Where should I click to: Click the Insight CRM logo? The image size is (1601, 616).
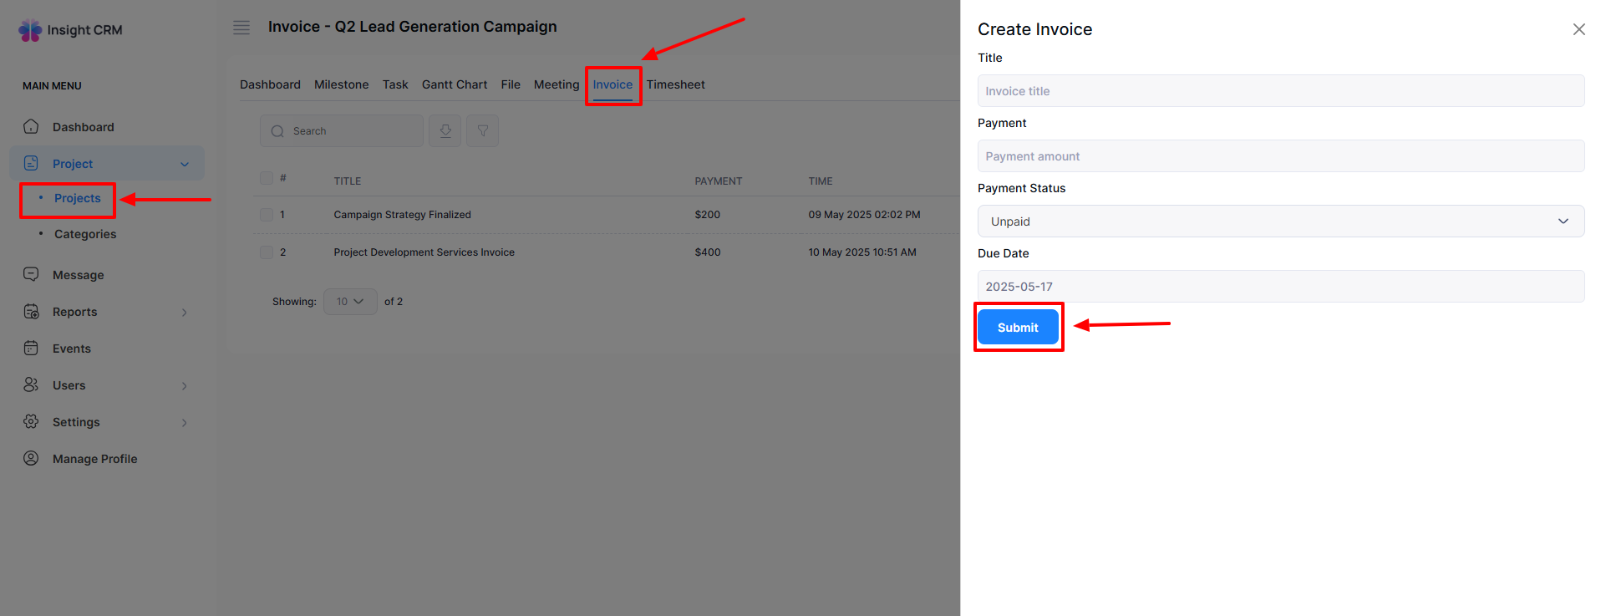tap(71, 30)
